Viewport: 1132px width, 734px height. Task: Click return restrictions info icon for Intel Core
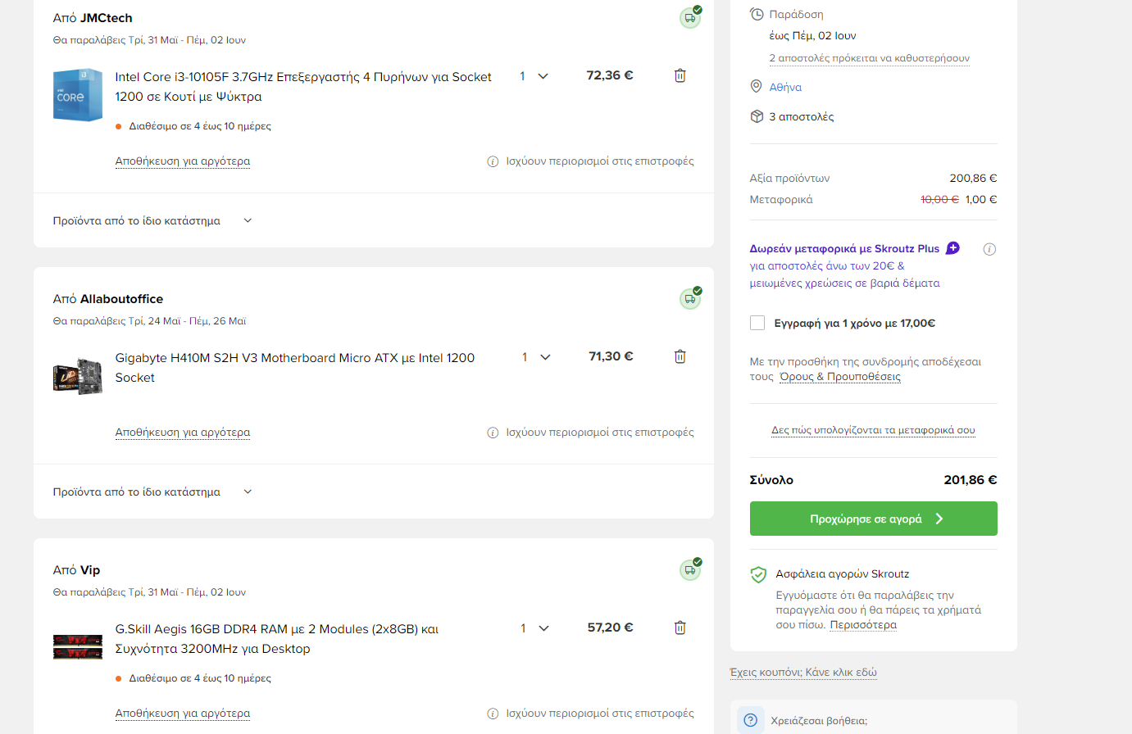(493, 161)
